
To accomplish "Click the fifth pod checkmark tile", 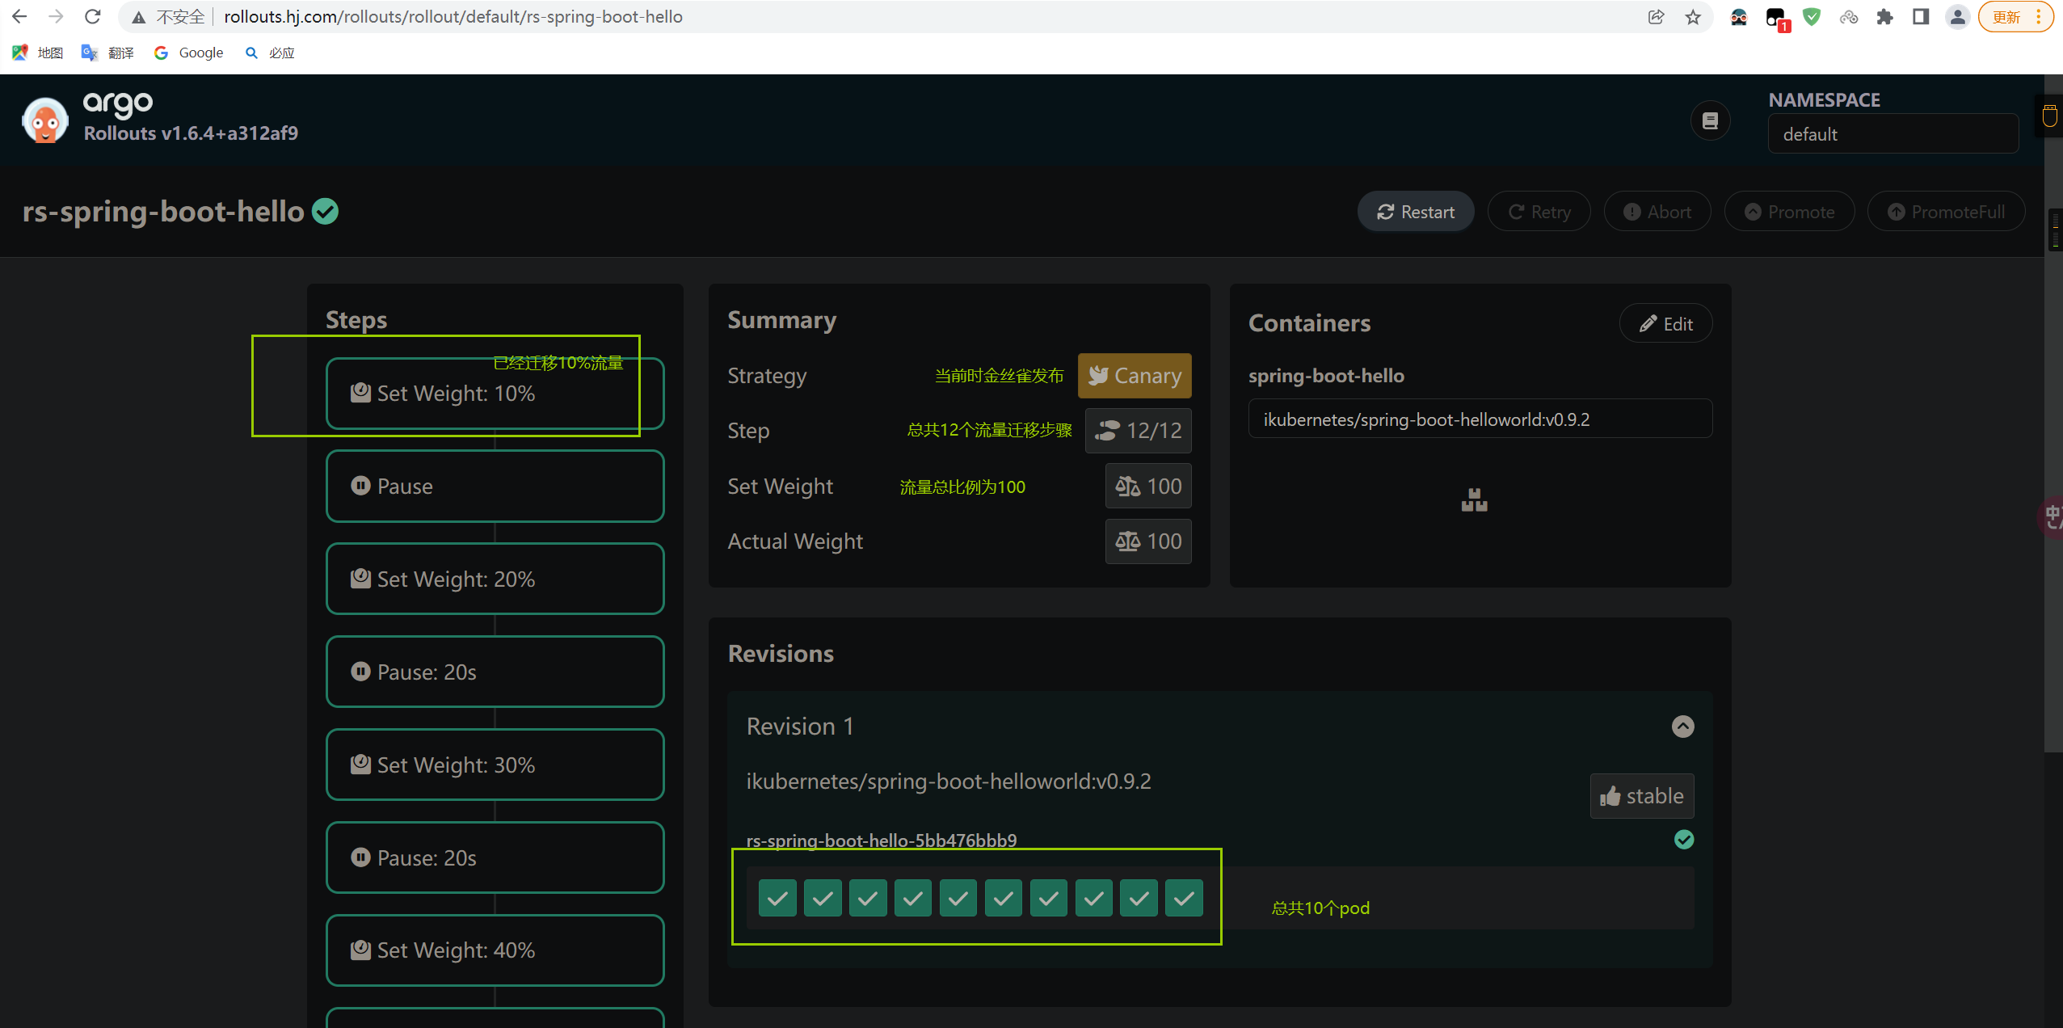I will coord(958,898).
